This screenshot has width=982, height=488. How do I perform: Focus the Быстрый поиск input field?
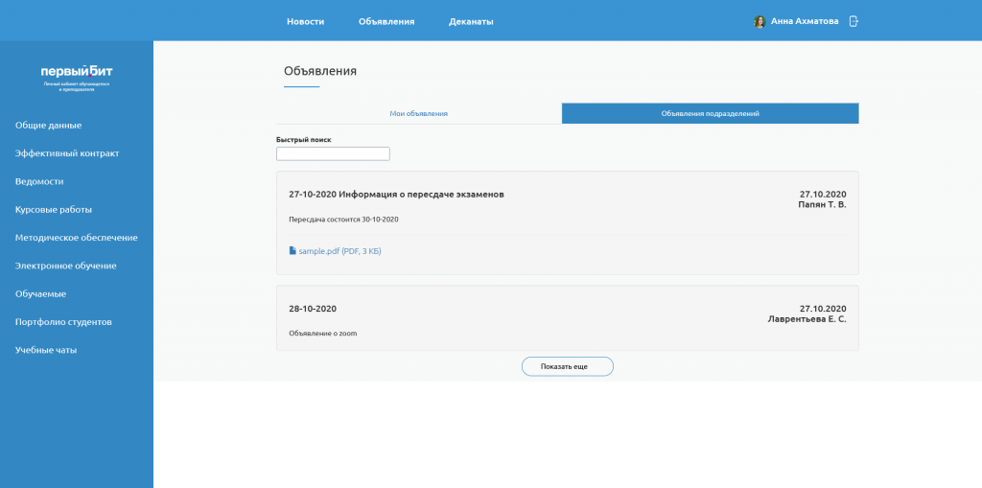point(333,153)
